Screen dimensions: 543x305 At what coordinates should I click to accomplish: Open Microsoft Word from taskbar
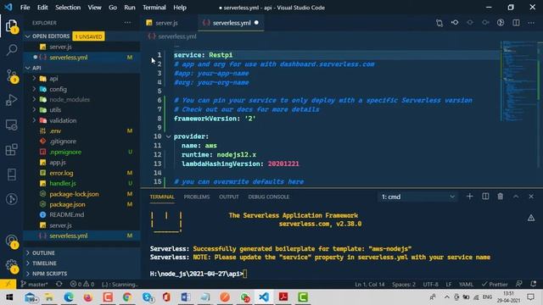[x=186, y=297]
